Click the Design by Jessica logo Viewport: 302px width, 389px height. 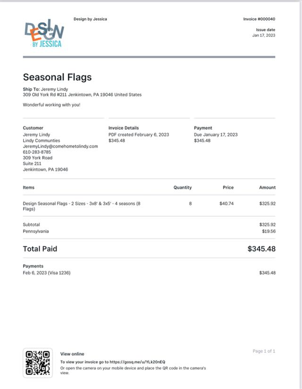coord(44,34)
